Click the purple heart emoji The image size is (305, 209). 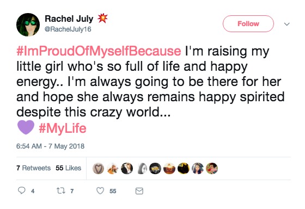(x=26, y=127)
